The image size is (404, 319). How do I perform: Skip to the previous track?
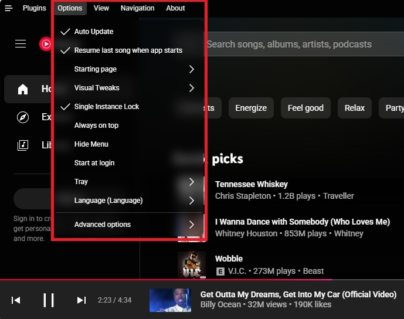16,300
